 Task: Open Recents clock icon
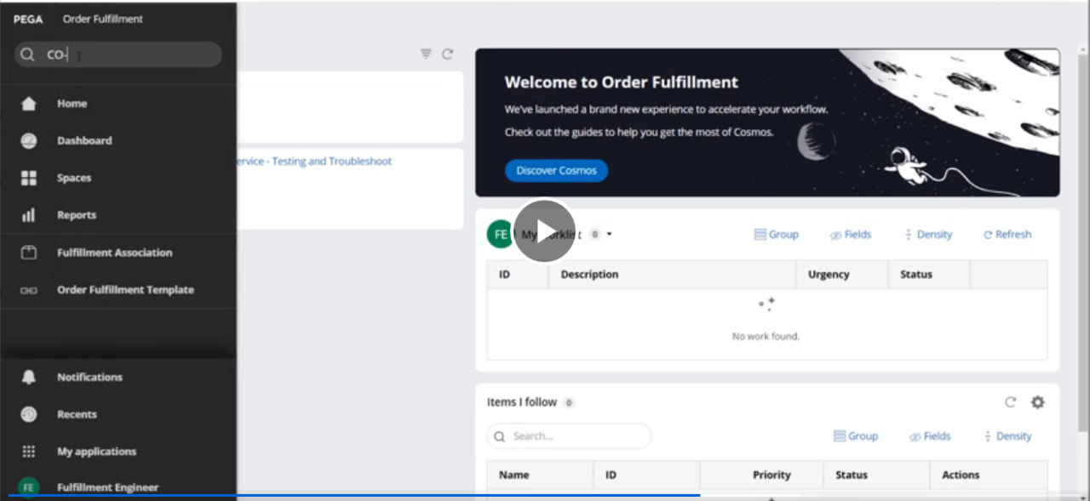pos(29,414)
